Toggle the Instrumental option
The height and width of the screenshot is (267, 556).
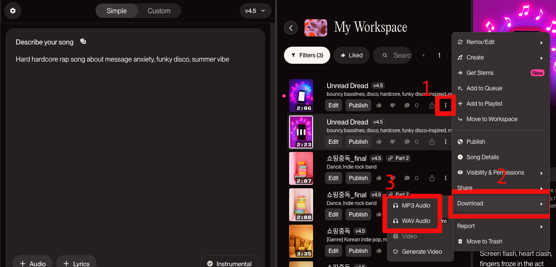(229, 263)
